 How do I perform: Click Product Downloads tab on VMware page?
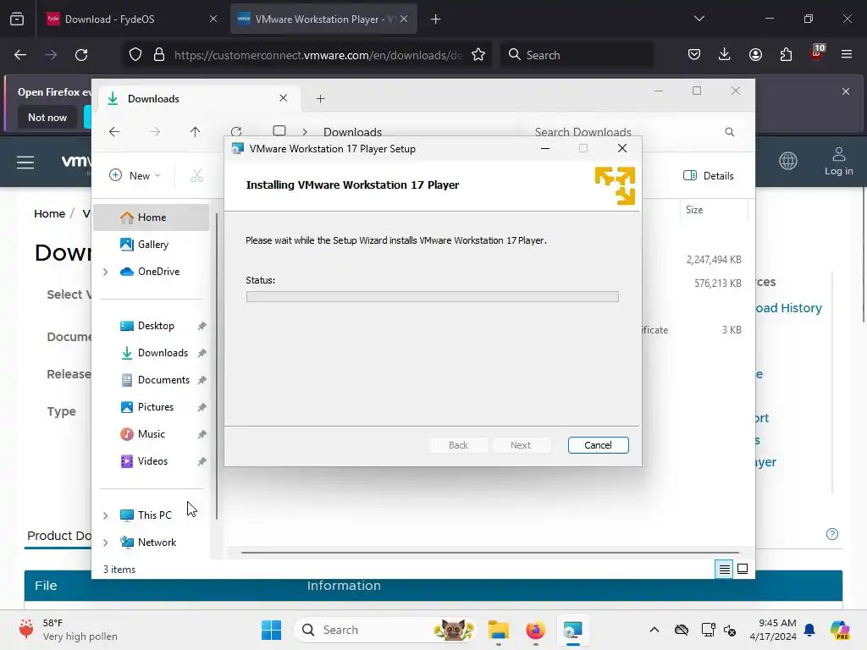59,536
